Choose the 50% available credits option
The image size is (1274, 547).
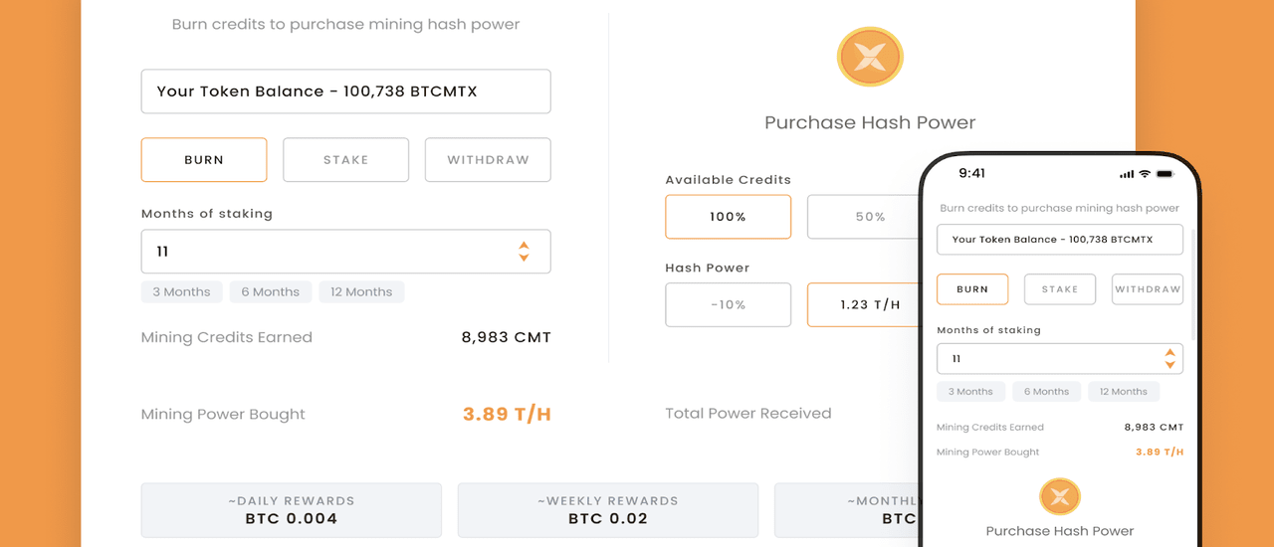(864, 217)
